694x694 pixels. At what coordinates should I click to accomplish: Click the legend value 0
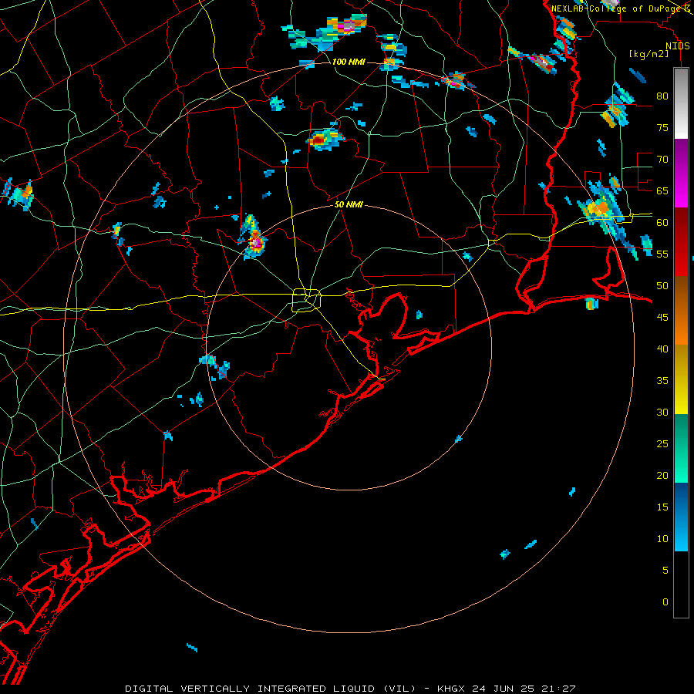[x=665, y=602]
